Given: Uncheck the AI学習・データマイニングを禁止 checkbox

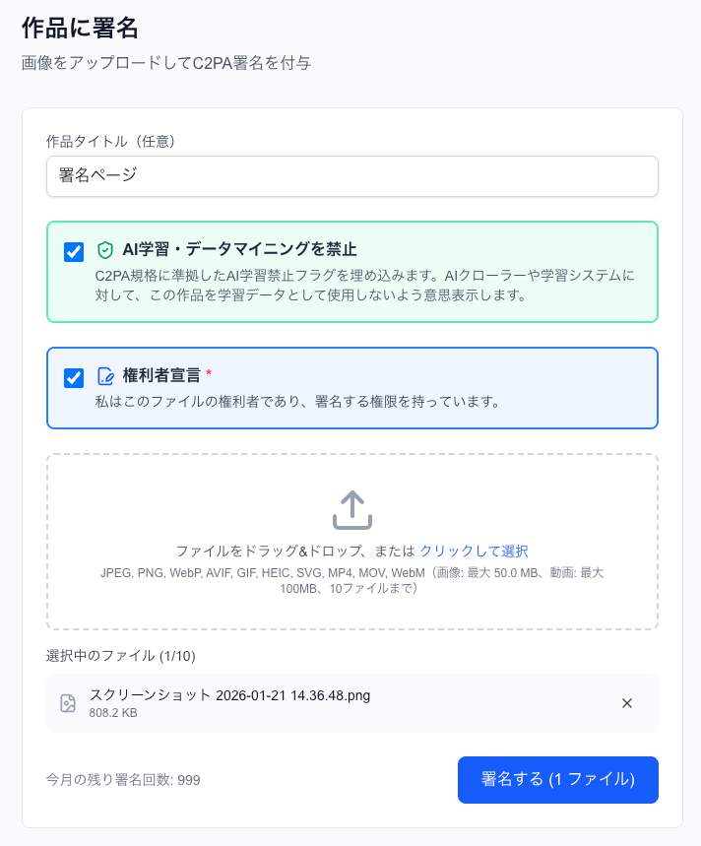Looking at the screenshot, I should click(74, 252).
